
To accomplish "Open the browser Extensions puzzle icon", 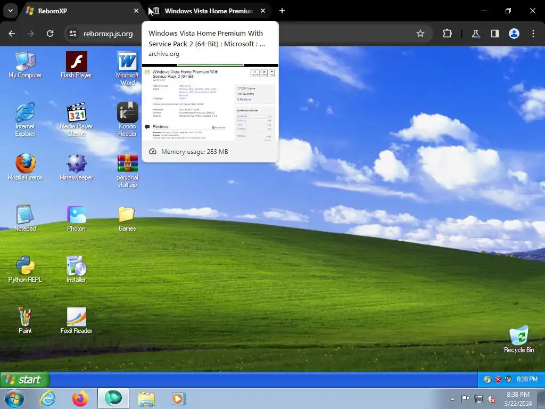I will 447,34.
